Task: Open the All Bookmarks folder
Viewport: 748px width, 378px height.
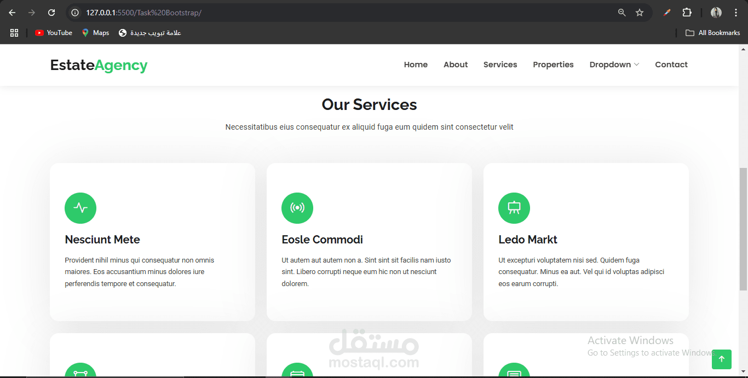Action: pyautogui.click(x=713, y=33)
